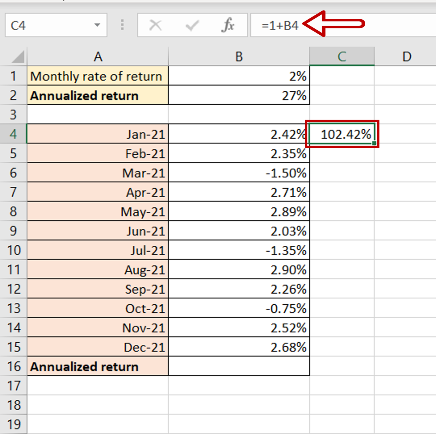Click the Insert Function (fx) icon
The image size is (436, 434).
[227, 25]
